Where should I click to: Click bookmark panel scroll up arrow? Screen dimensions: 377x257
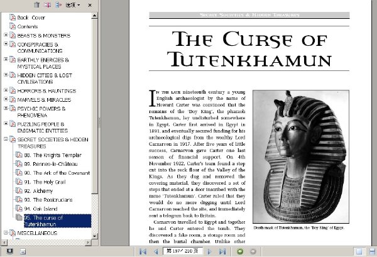point(94,16)
